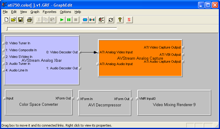
Task: Click the Video SVideo In pin
Action: click(x=4, y=57)
